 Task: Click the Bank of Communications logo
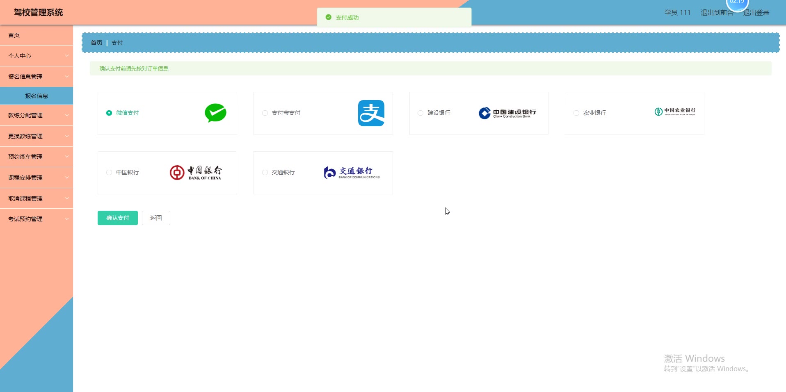pos(352,173)
